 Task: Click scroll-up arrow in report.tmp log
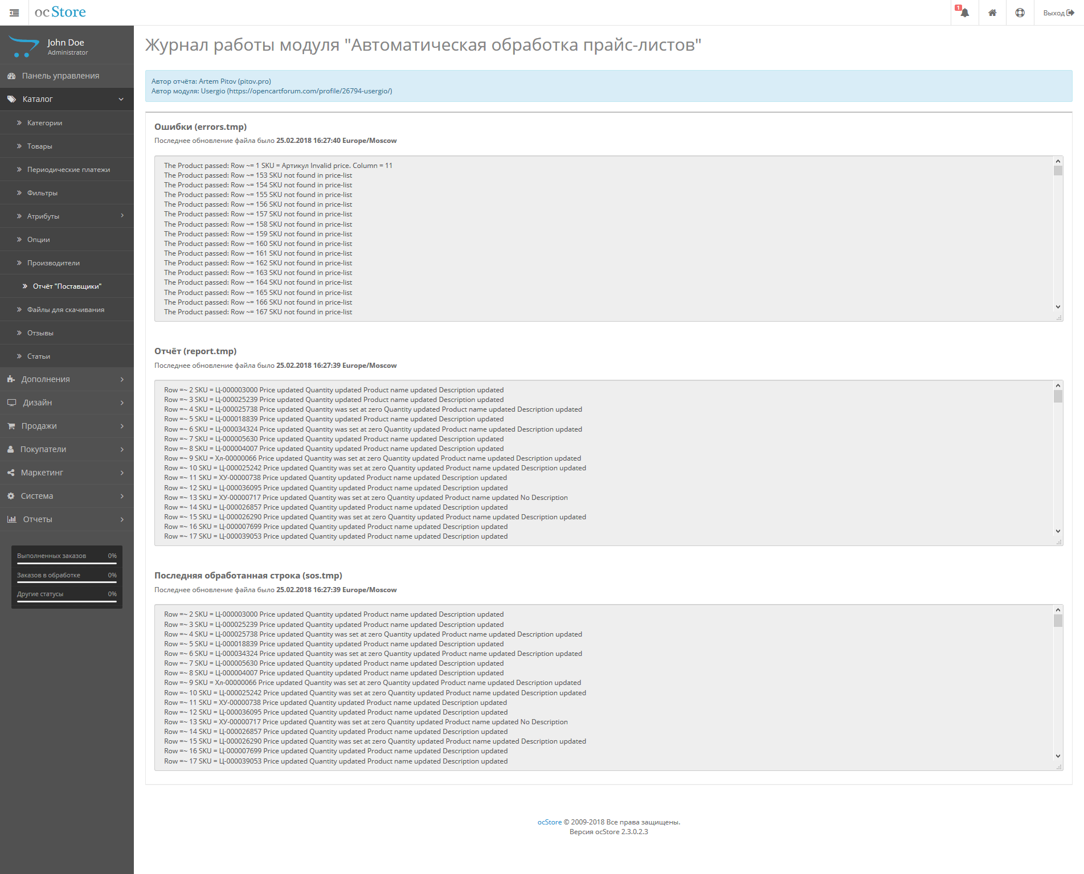1058,385
